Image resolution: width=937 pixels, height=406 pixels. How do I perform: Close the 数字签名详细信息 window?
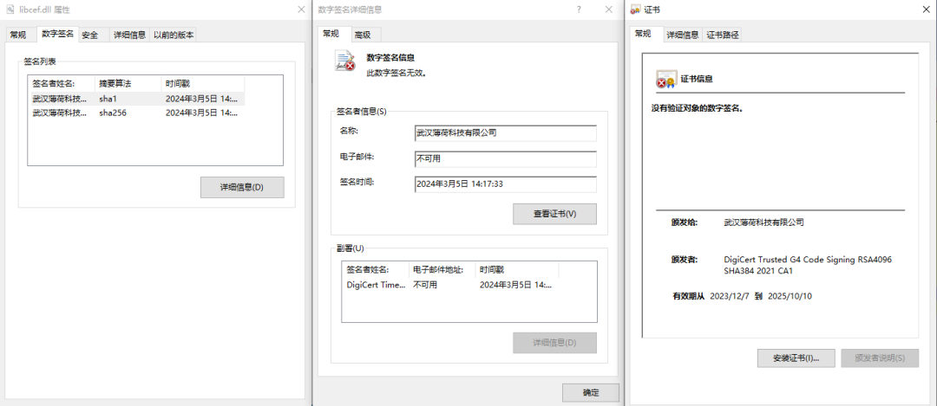point(609,10)
